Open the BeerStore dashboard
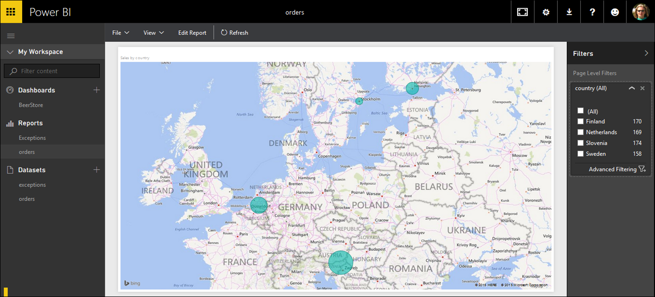 tap(31, 105)
